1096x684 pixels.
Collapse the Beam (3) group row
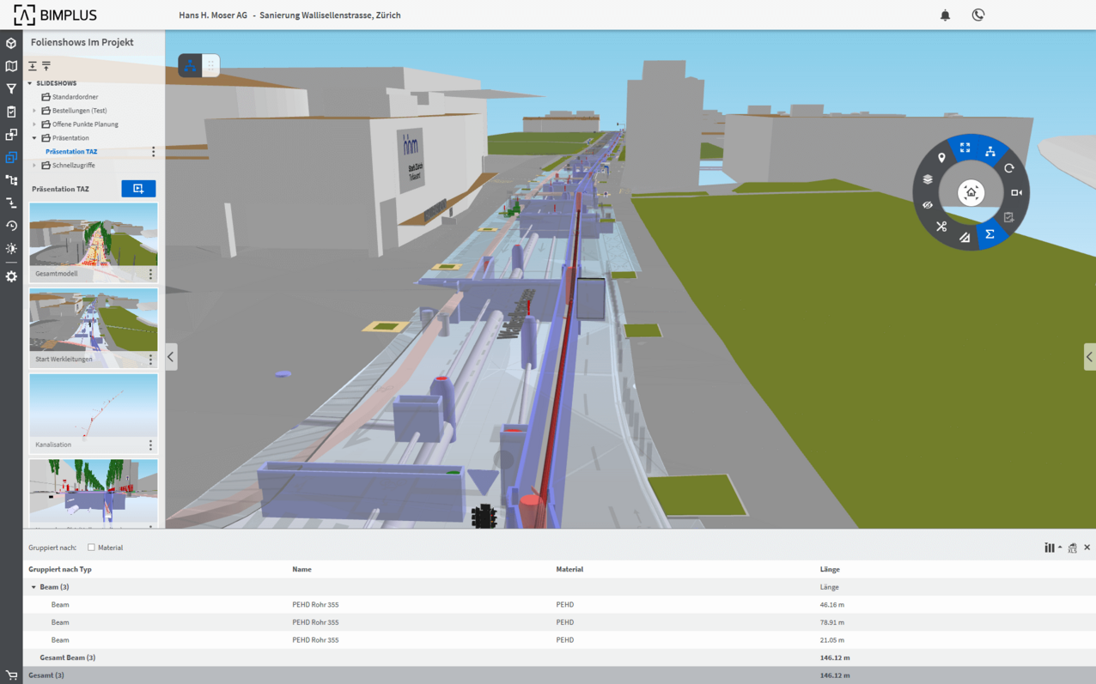pos(33,587)
